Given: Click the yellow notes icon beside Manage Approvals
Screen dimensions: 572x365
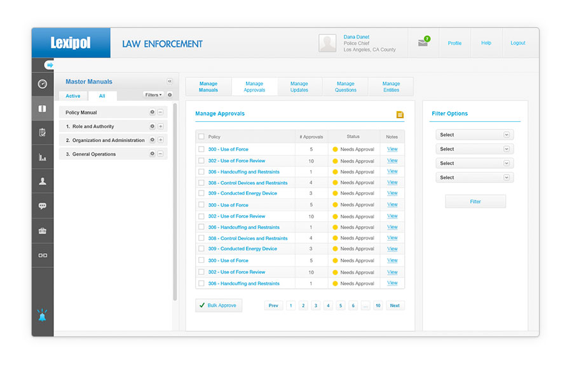Looking at the screenshot, I should [x=400, y=115].
